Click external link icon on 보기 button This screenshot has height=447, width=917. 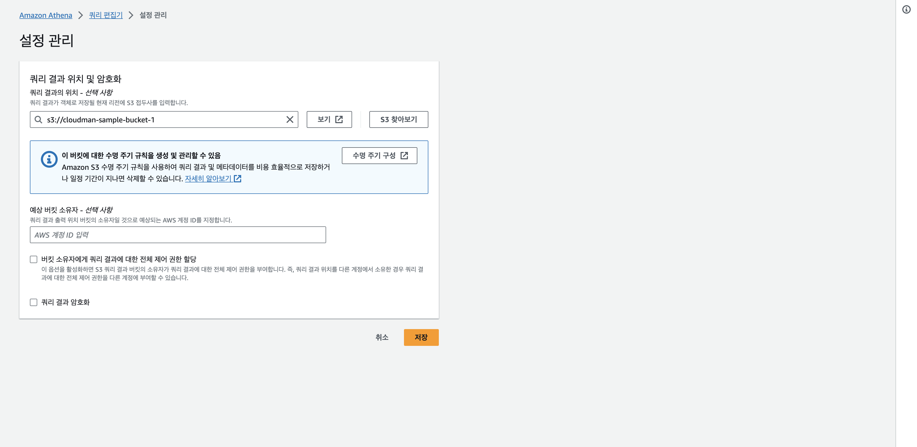(339, 119)
